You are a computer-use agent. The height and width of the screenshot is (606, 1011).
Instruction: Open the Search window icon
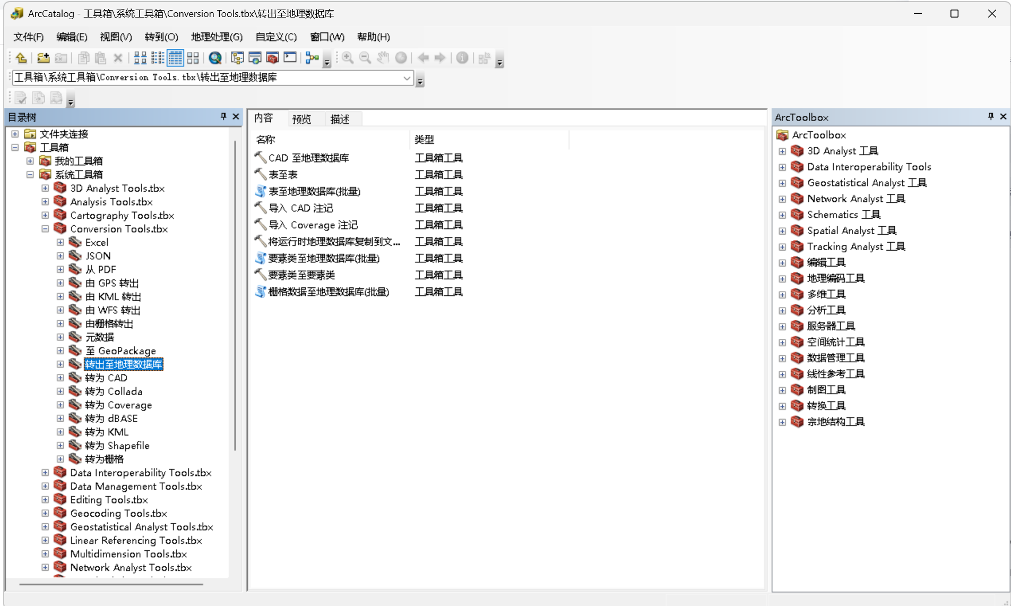tap(255, 58)
